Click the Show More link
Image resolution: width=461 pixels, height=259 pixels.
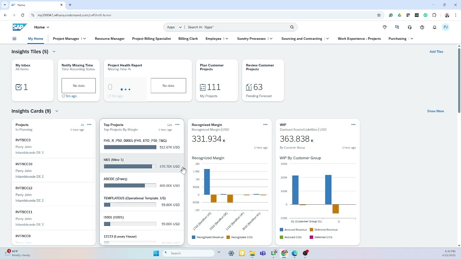[x=435, y=111]
